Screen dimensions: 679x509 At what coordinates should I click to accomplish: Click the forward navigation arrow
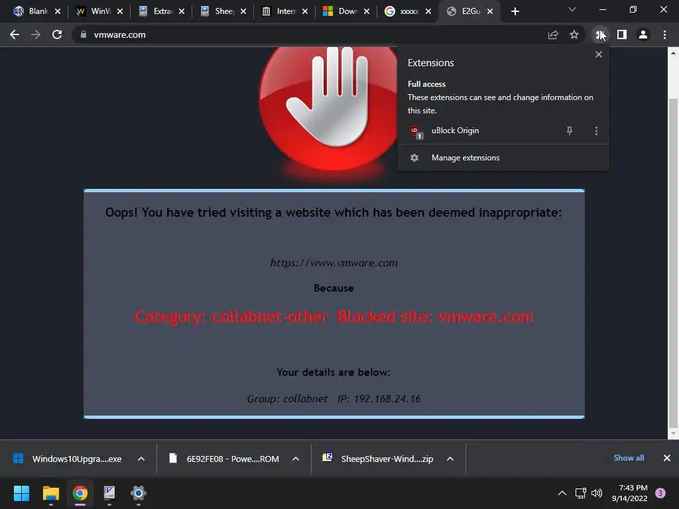click(36, 34)
